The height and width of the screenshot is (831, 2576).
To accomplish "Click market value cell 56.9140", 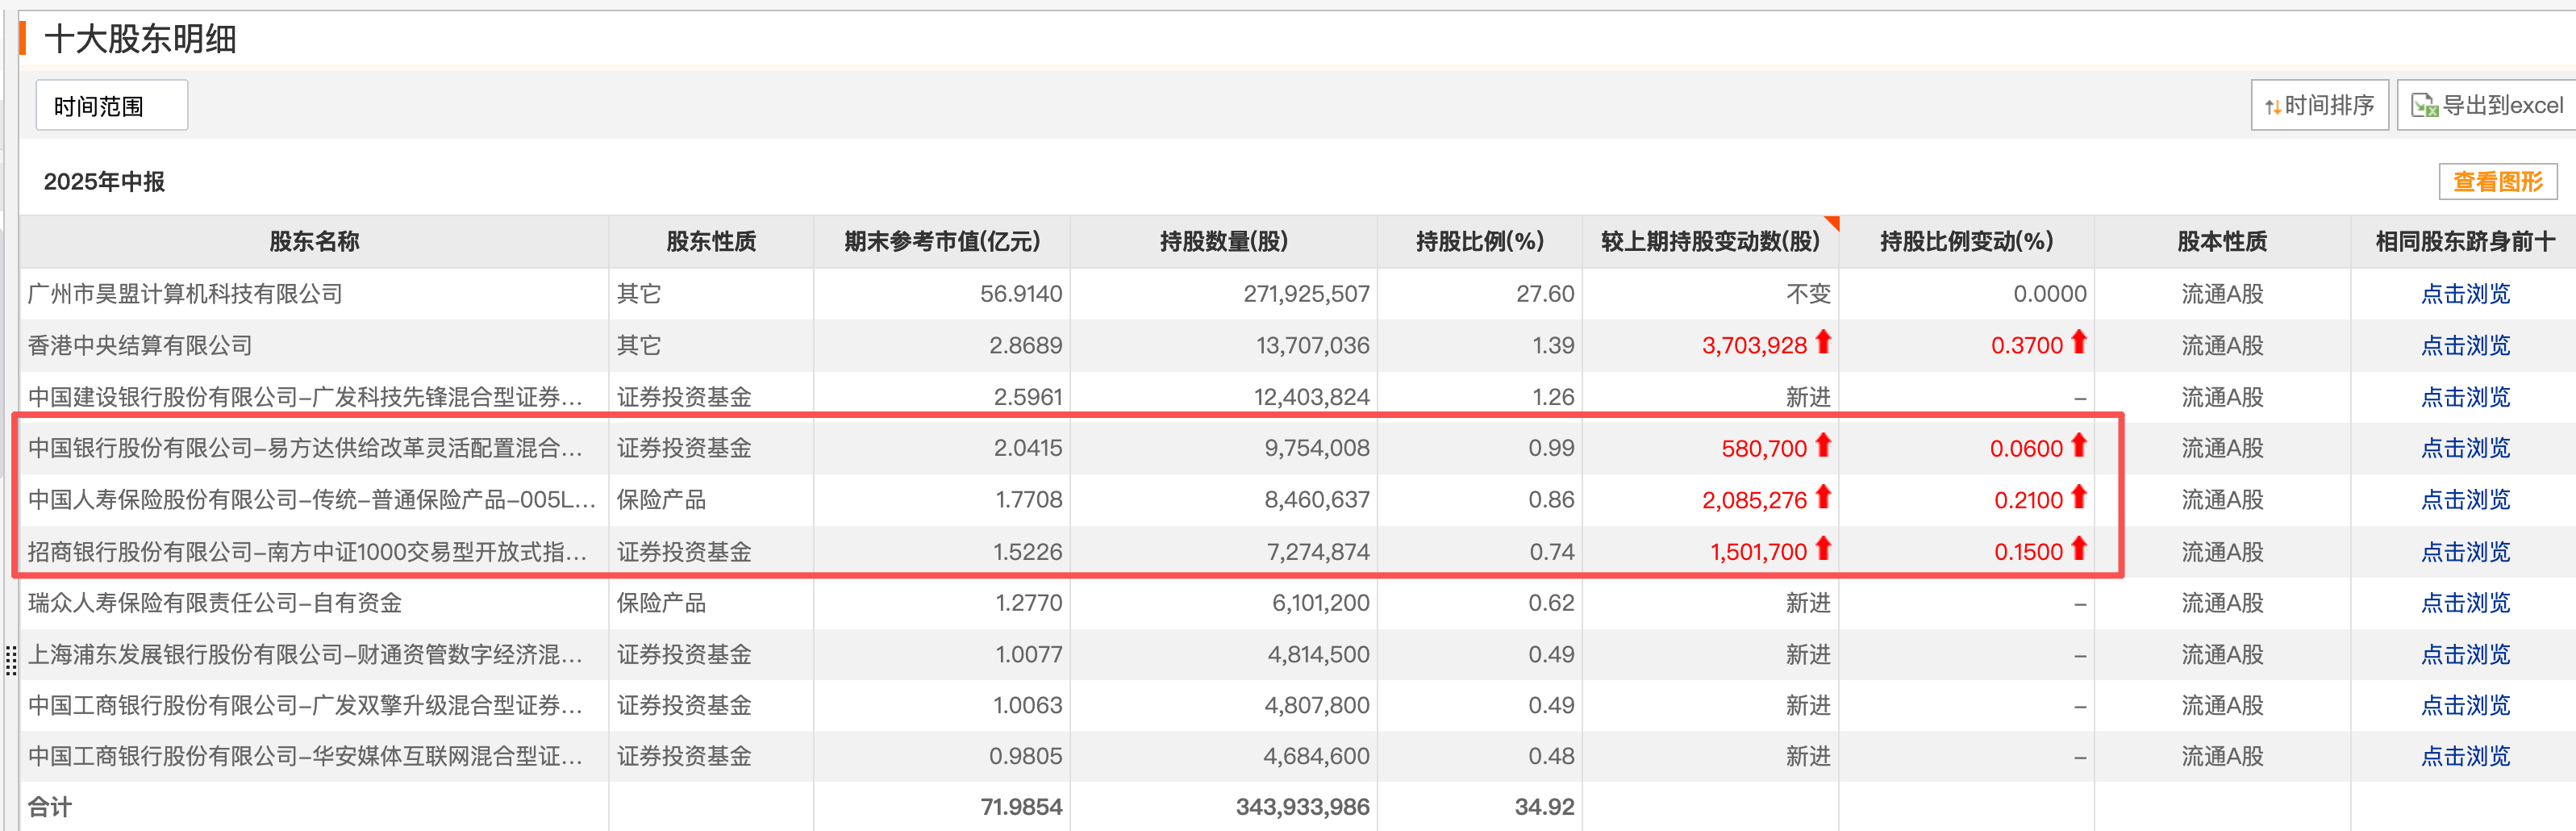I will (x=1021, y=294).
